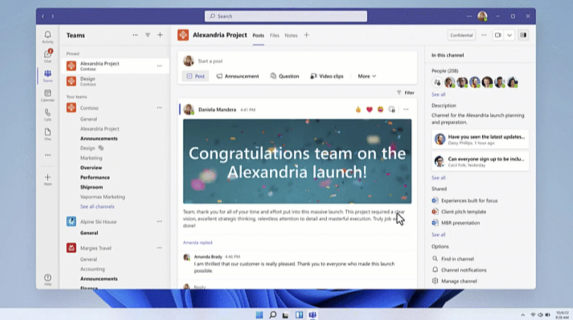573x320 pixels.
Task: Open the Overview channel
Action: 91,168
